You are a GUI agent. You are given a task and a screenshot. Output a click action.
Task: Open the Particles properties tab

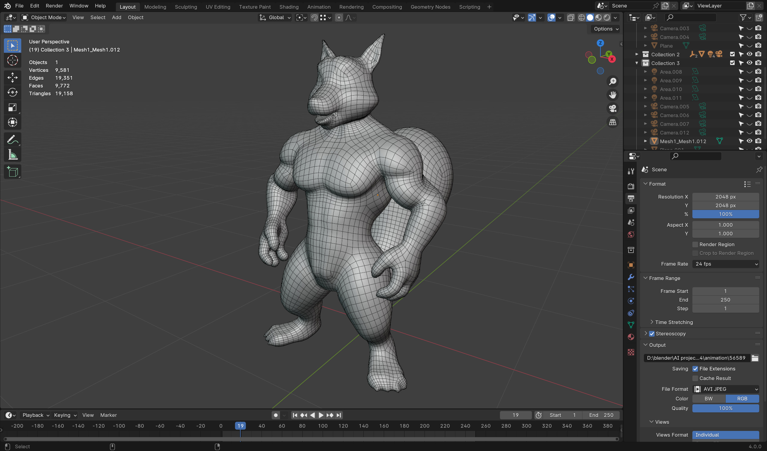point(631,289)
